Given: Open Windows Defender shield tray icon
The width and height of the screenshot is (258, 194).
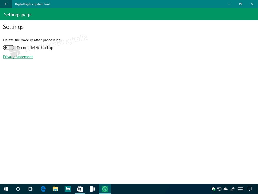Looking at the screenshot, I should 213,189.
